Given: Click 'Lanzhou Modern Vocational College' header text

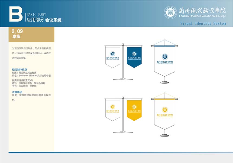Looking at the screenshot, I should [x=202, y=16].
